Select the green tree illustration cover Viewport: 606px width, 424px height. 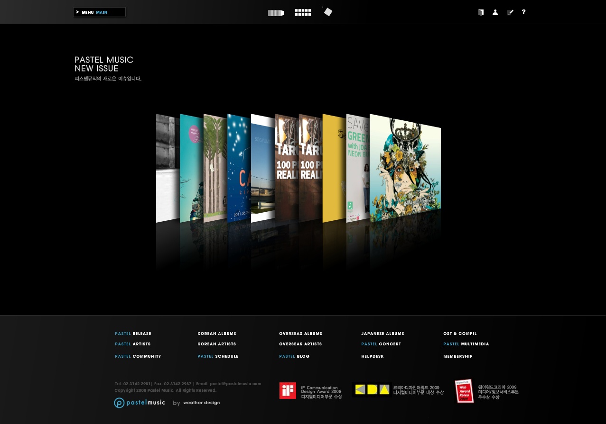(x=215, y=168)
